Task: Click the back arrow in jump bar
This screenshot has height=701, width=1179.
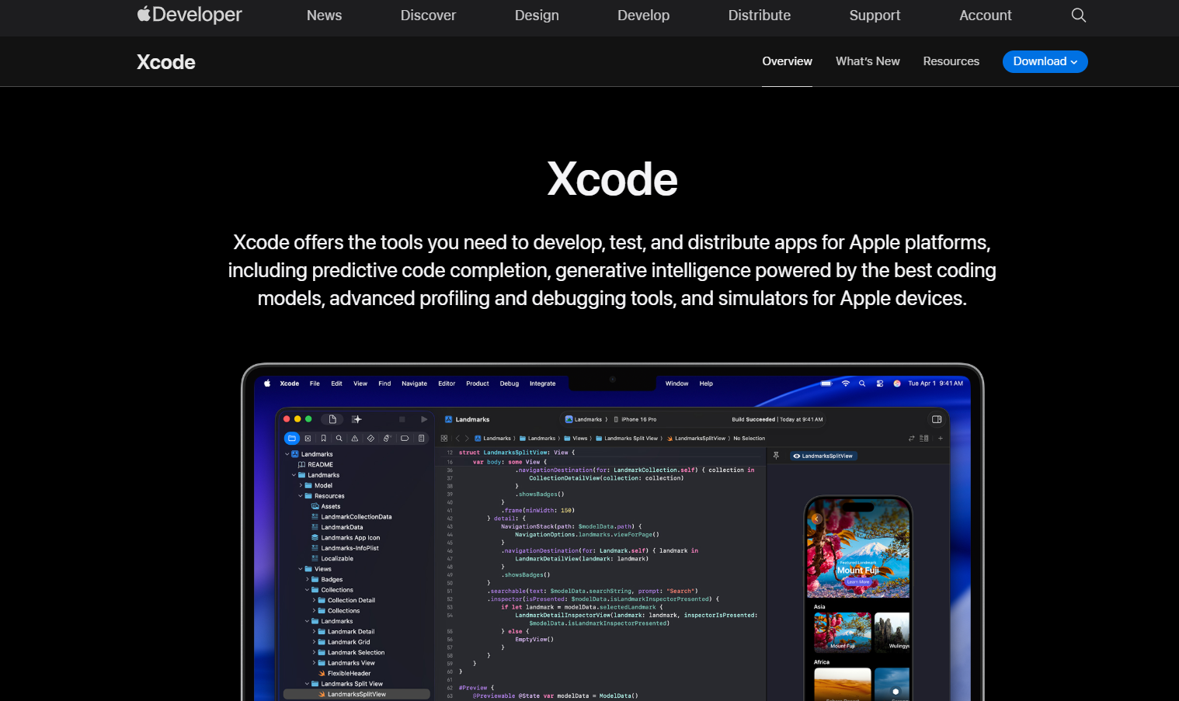Action: pyautogui.click(x=457, y=439)
